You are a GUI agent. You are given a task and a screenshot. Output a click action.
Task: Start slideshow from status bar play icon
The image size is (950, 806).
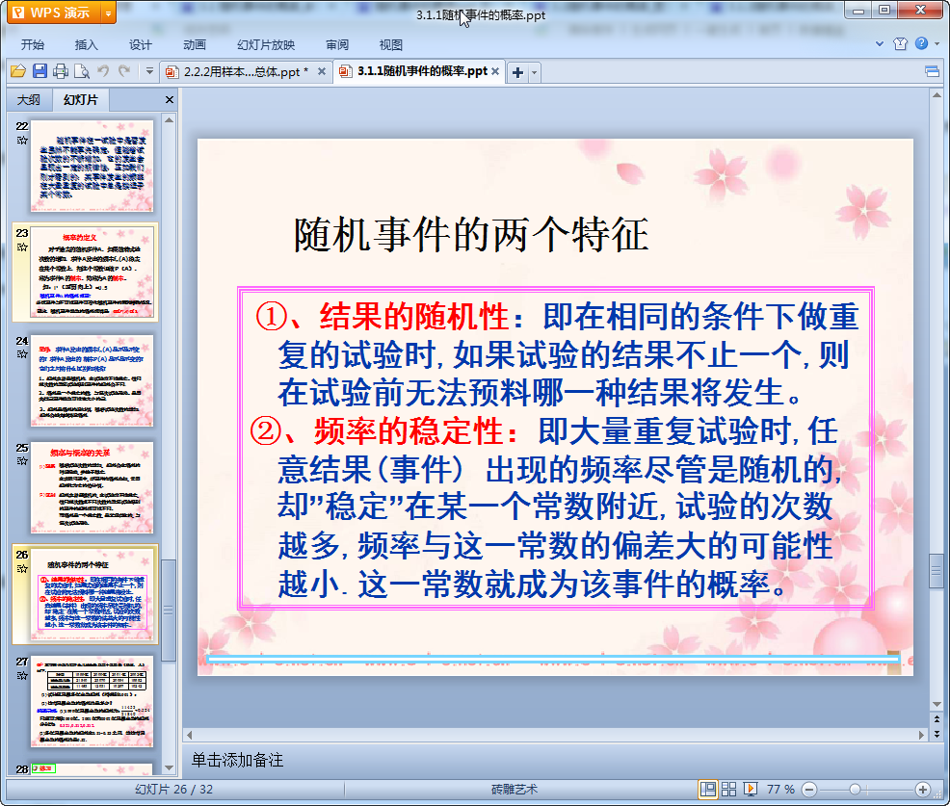[x=750, y=789]
